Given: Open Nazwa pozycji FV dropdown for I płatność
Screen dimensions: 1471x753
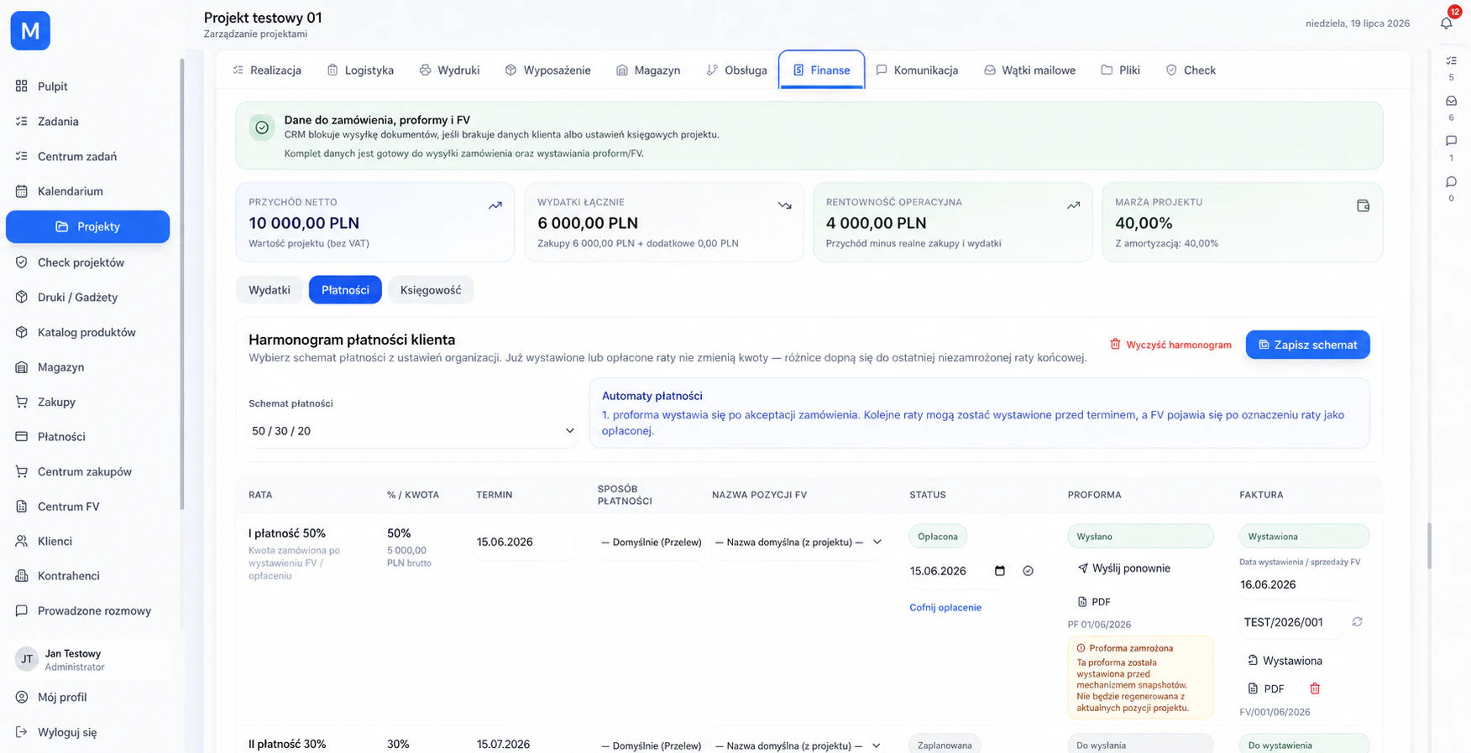Looking at the screenshot, I should point(798,543).
